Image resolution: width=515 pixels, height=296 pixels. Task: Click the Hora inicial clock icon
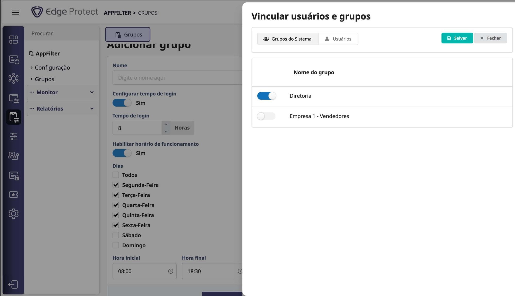(170, 271)
